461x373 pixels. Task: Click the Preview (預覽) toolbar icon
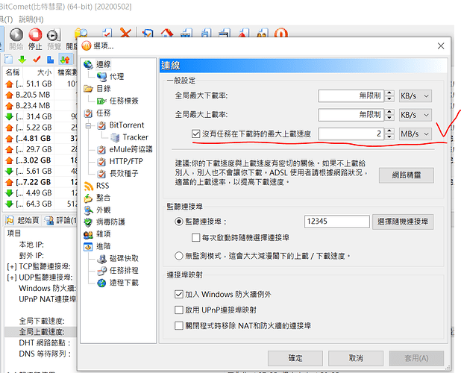point(54,35)
